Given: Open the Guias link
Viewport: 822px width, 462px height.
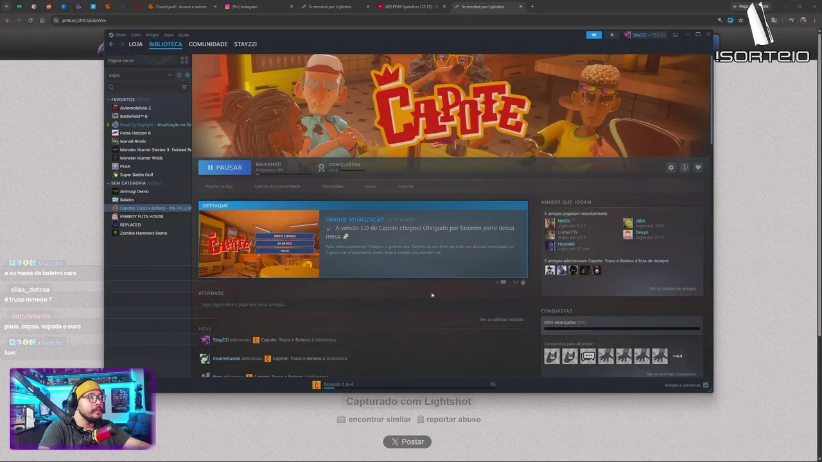Looking at the screenshot, I should (x=371, y=186).
